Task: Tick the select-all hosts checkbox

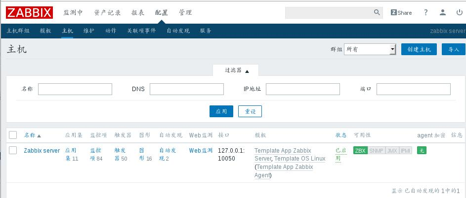Action: click(13, 135)
